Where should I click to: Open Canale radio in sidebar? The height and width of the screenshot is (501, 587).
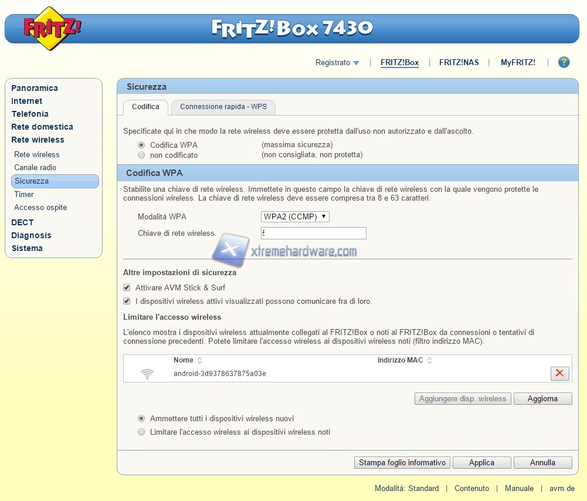click(x=35, y=168)
